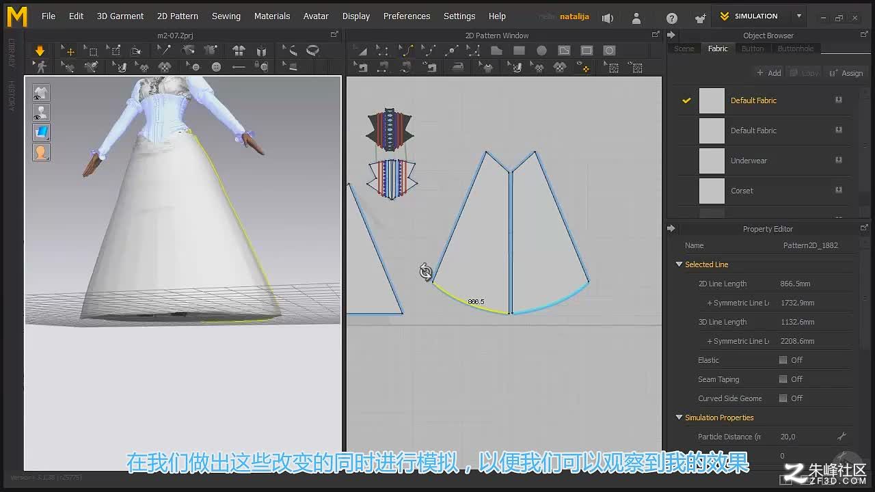Select the Internal Circle tool
This screenshot has width=875, height=492.
(609, 51)
